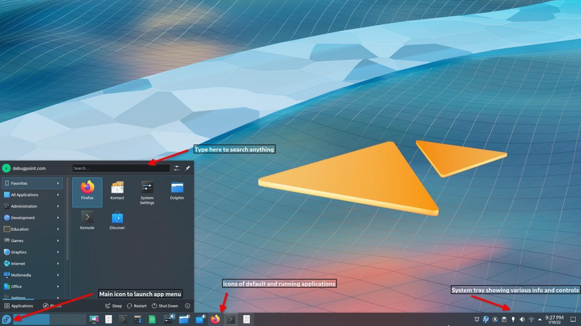Click the HP printer tray icon
The height and width of the screenshot is (326, 581).
point(485,319)
